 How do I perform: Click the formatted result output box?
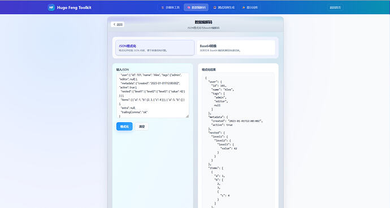[239, 140]
